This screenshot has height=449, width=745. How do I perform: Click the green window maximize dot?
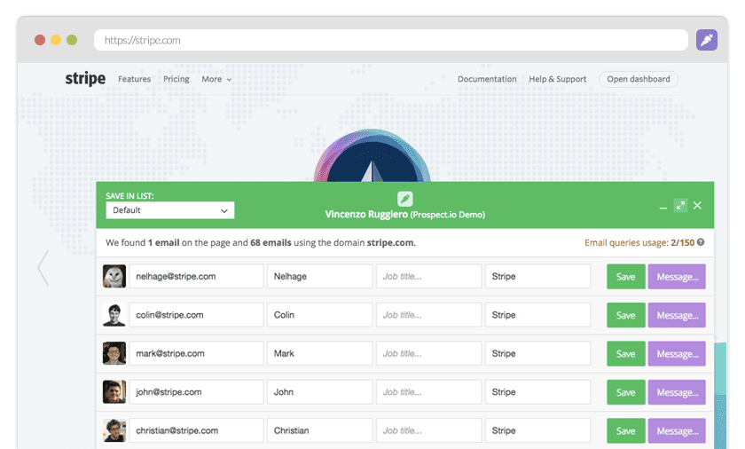tap(72, 40)
